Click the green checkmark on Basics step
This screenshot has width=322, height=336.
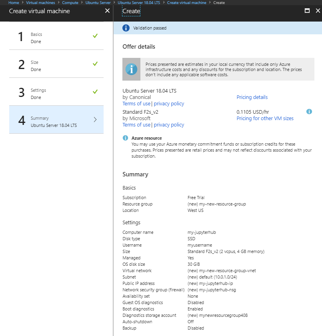pos(95,36)
